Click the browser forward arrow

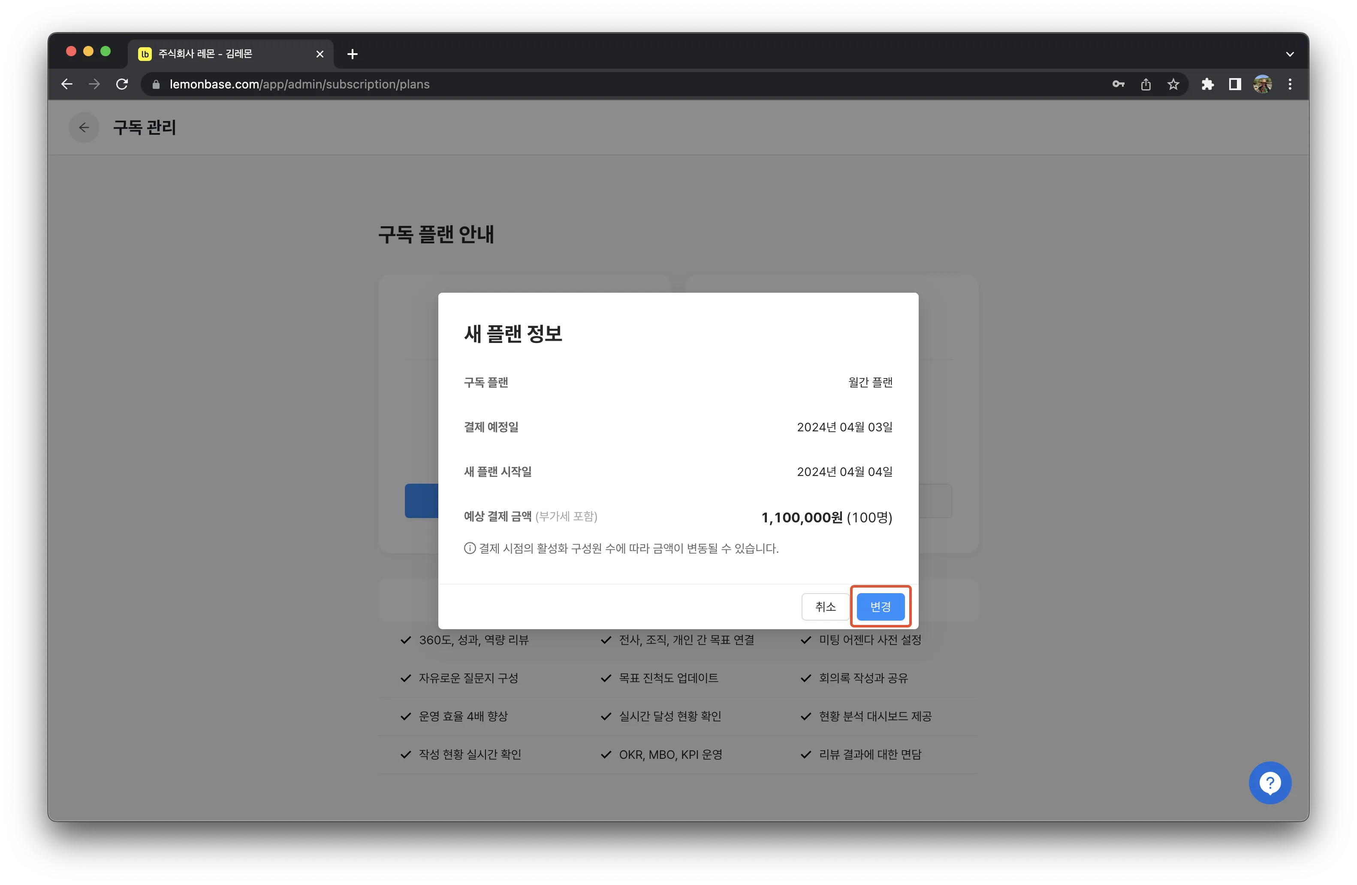coord(94,85)
